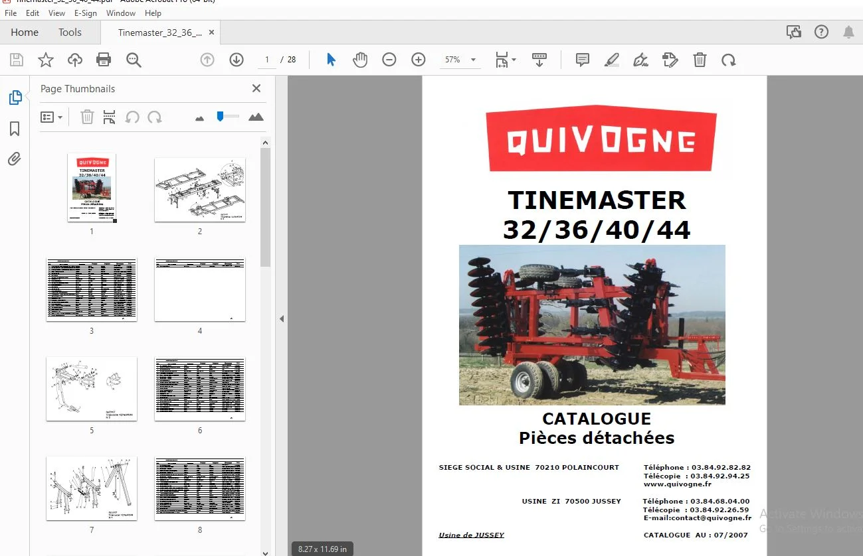This screenshot has width=863, height=556.
Task: Switch to the Tools tab
Action: (x=70, y=32)
